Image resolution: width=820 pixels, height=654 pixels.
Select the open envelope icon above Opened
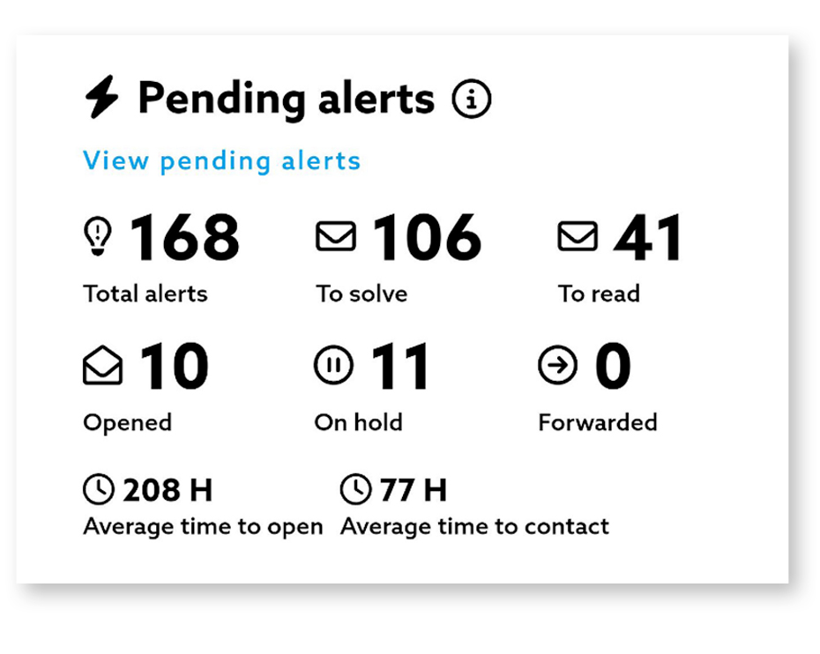pos(102,367)
